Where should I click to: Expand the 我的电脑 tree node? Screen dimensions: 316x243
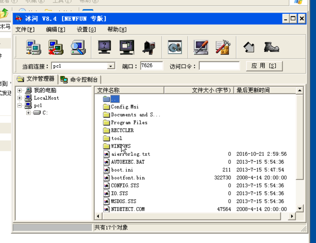(x=20, y=91)
